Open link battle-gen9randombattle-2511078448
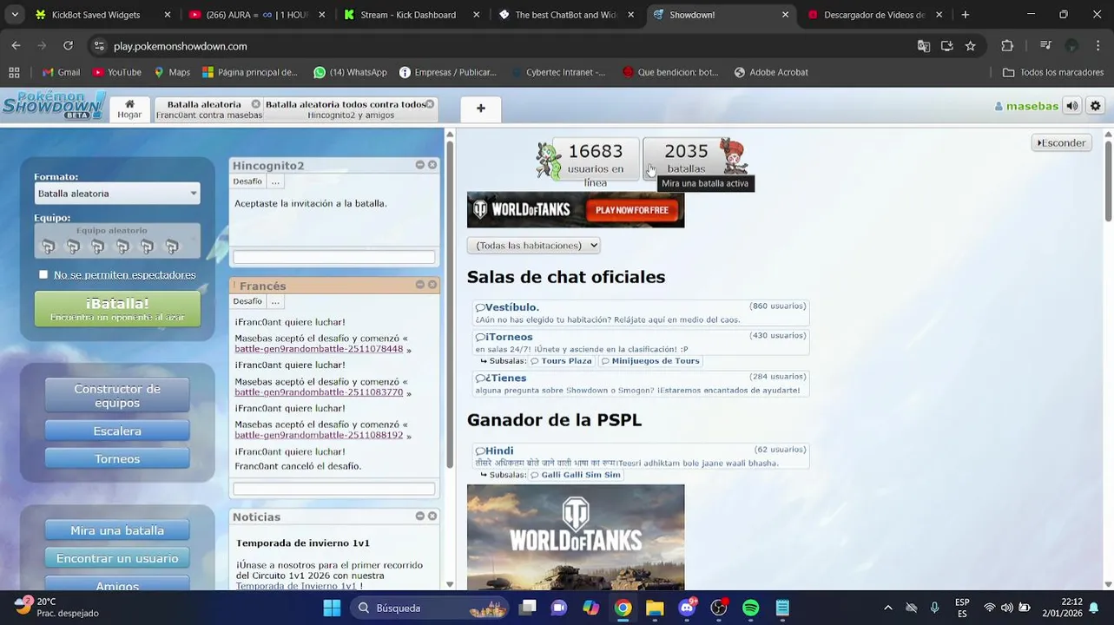The width and height of the screenshot is (1114, 625). click(319, 349)
